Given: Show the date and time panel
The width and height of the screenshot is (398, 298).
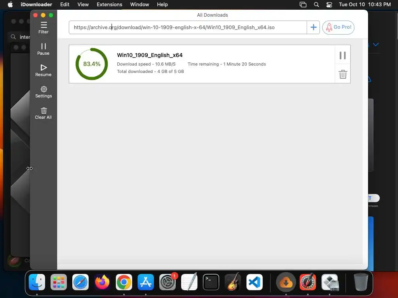Looking at the screenshot, I should (365, 5).
